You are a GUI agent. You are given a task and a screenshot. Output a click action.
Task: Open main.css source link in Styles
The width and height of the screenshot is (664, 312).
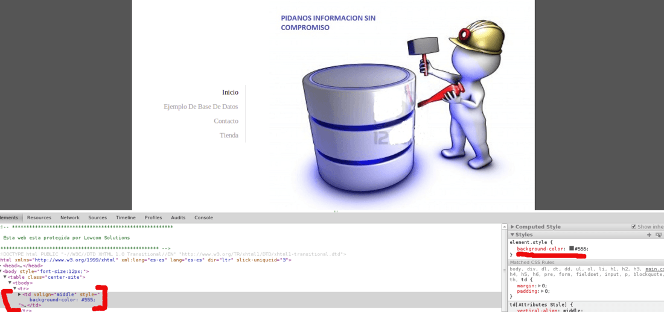pos(654,269)
